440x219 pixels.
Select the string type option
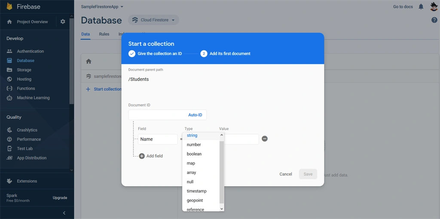(x=201, y=135)
